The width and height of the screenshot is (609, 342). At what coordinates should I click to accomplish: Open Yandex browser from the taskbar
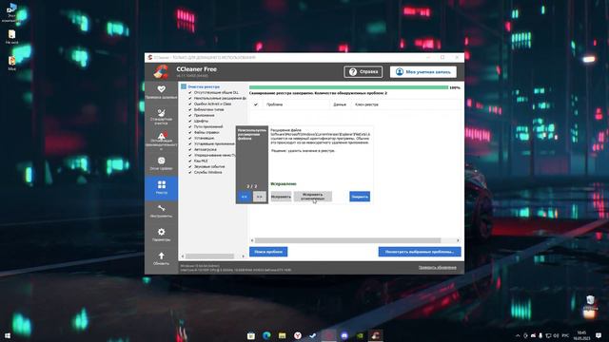(298, 335)
